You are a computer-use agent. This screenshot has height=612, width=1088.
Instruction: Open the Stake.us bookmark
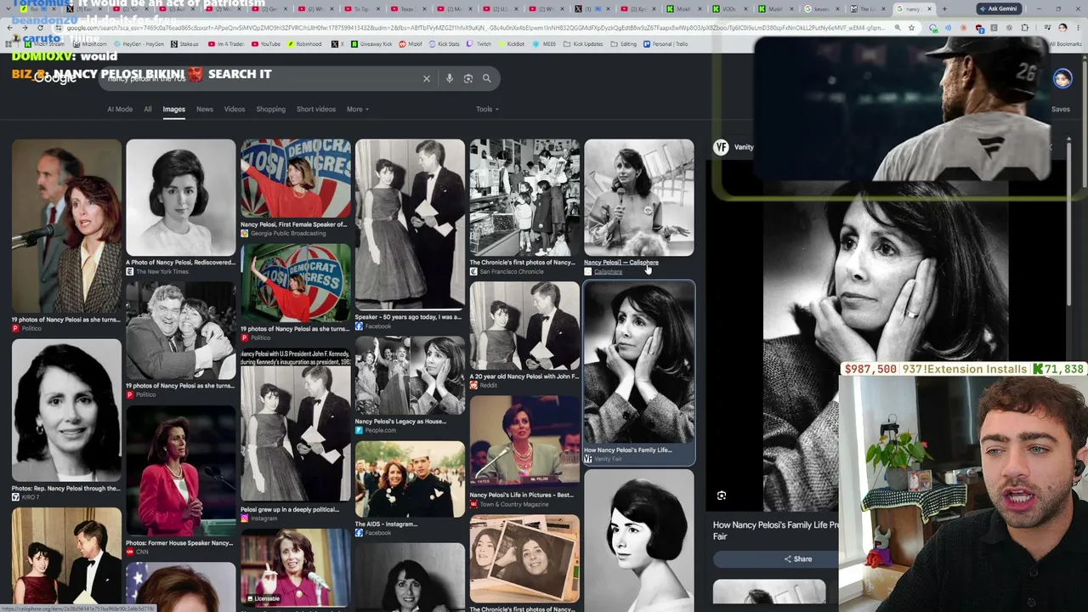185,44
